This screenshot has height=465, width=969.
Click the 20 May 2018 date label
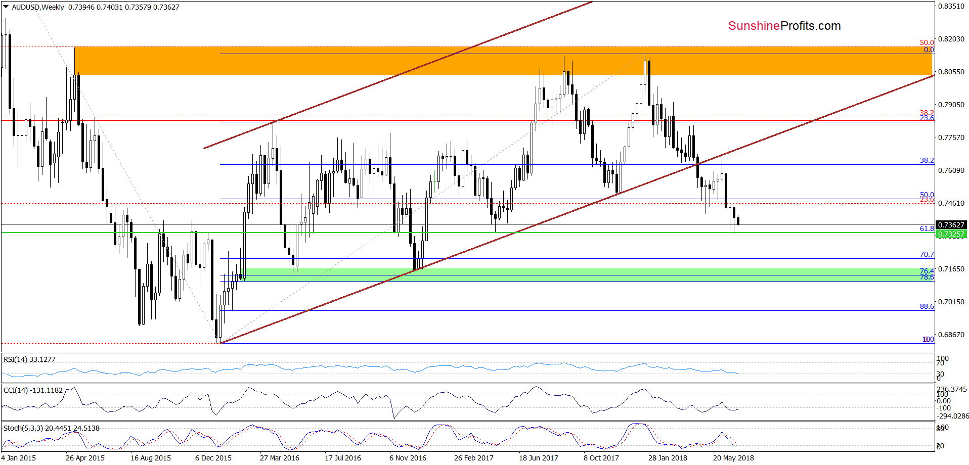click(x=733, y=458)
